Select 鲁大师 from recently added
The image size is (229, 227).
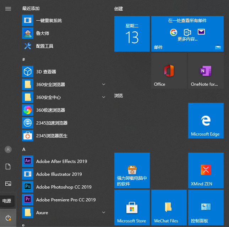tap(43, 33)
